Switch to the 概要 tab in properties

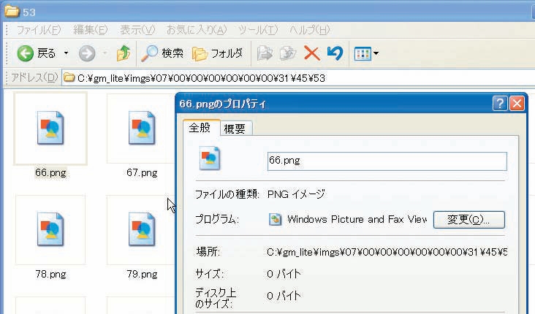coord(235,129)
